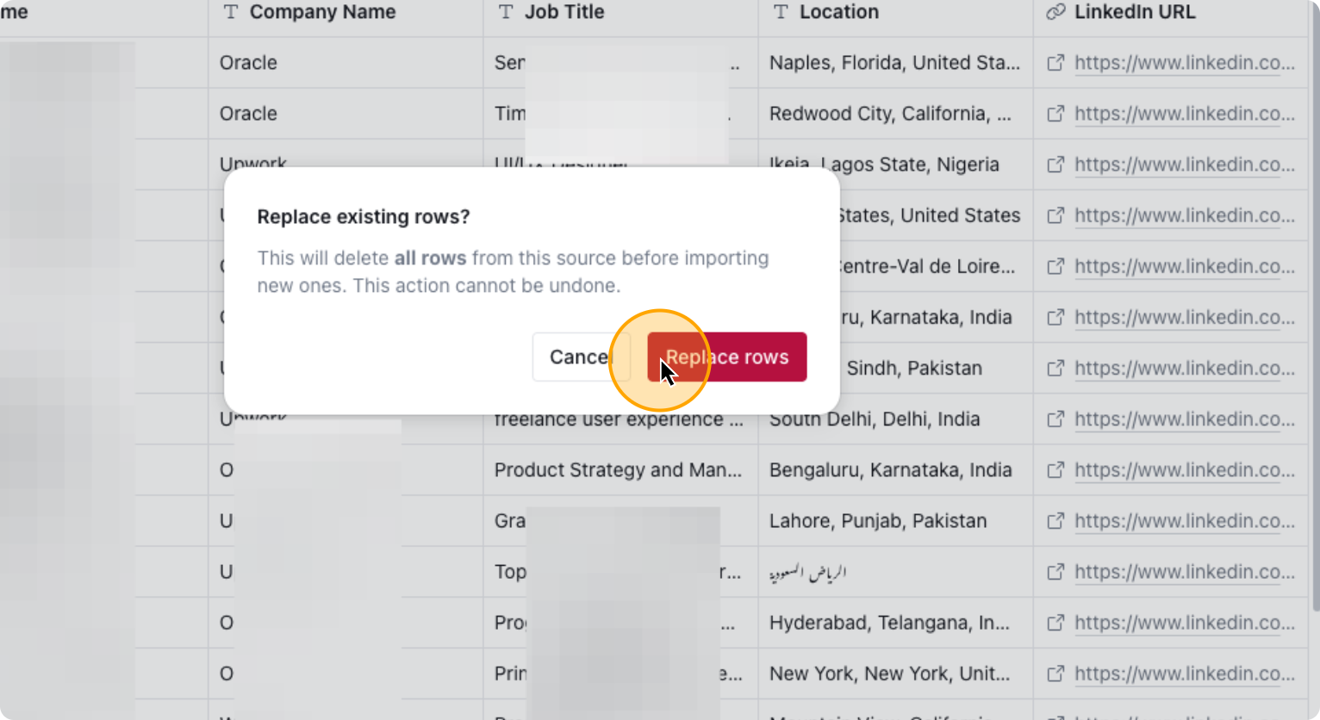Open external link icon in New York row
This screenshot has height=720, width=1320.
coord(1055,673)
